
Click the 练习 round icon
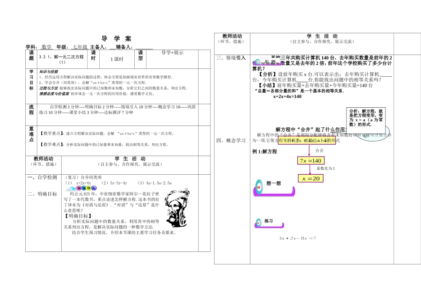[x=258, y=223]
